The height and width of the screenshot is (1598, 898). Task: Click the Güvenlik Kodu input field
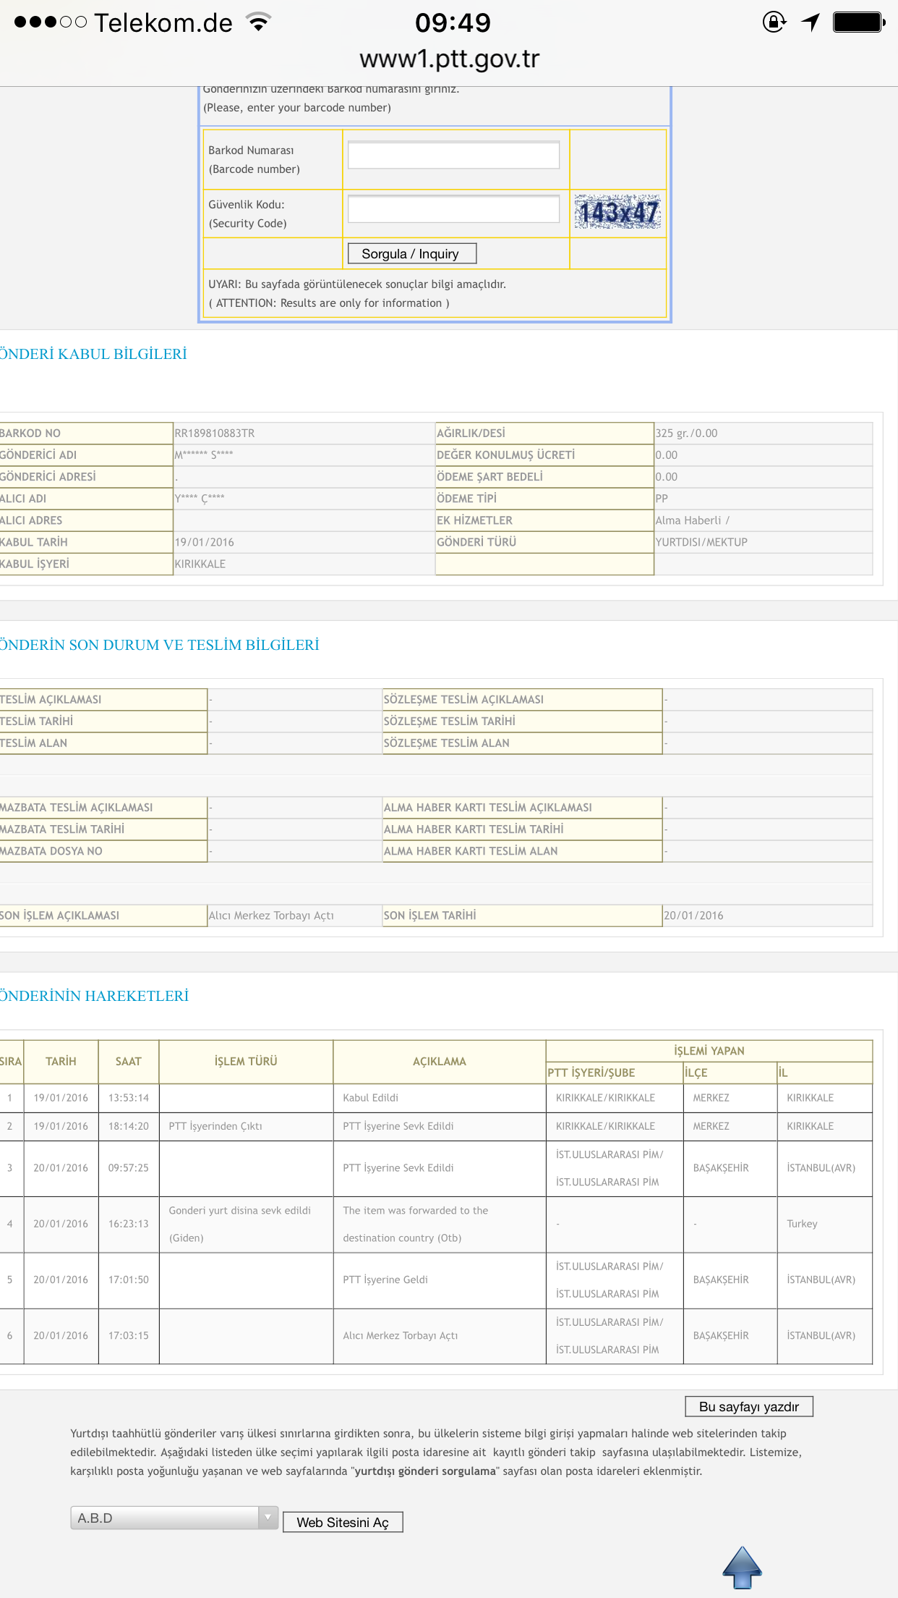453,209
